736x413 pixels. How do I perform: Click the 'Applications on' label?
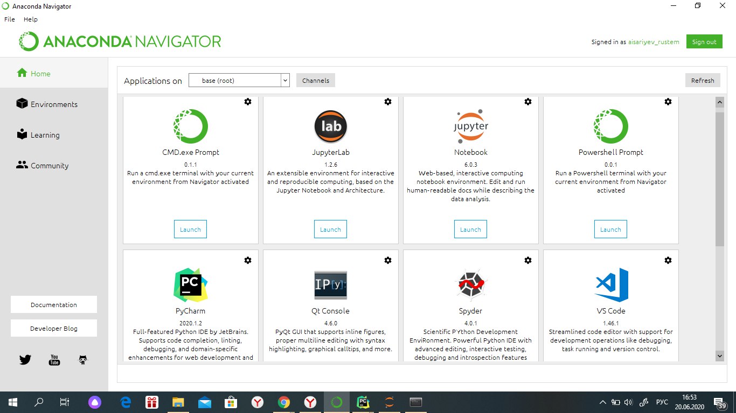153,81
